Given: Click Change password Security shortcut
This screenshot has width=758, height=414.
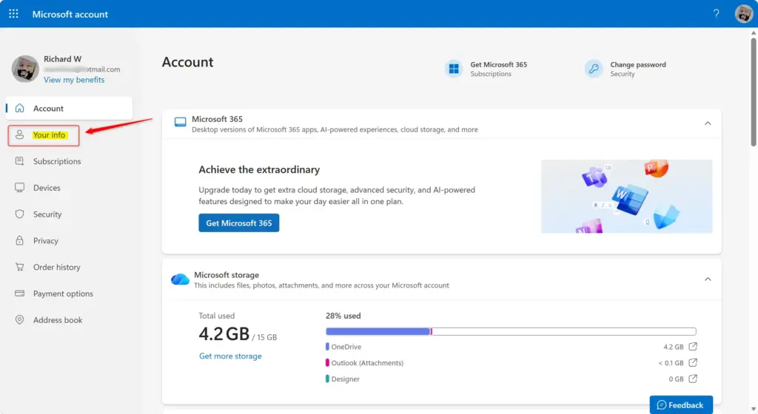Looking at the screenshot, I should click(x=625, y=69).
